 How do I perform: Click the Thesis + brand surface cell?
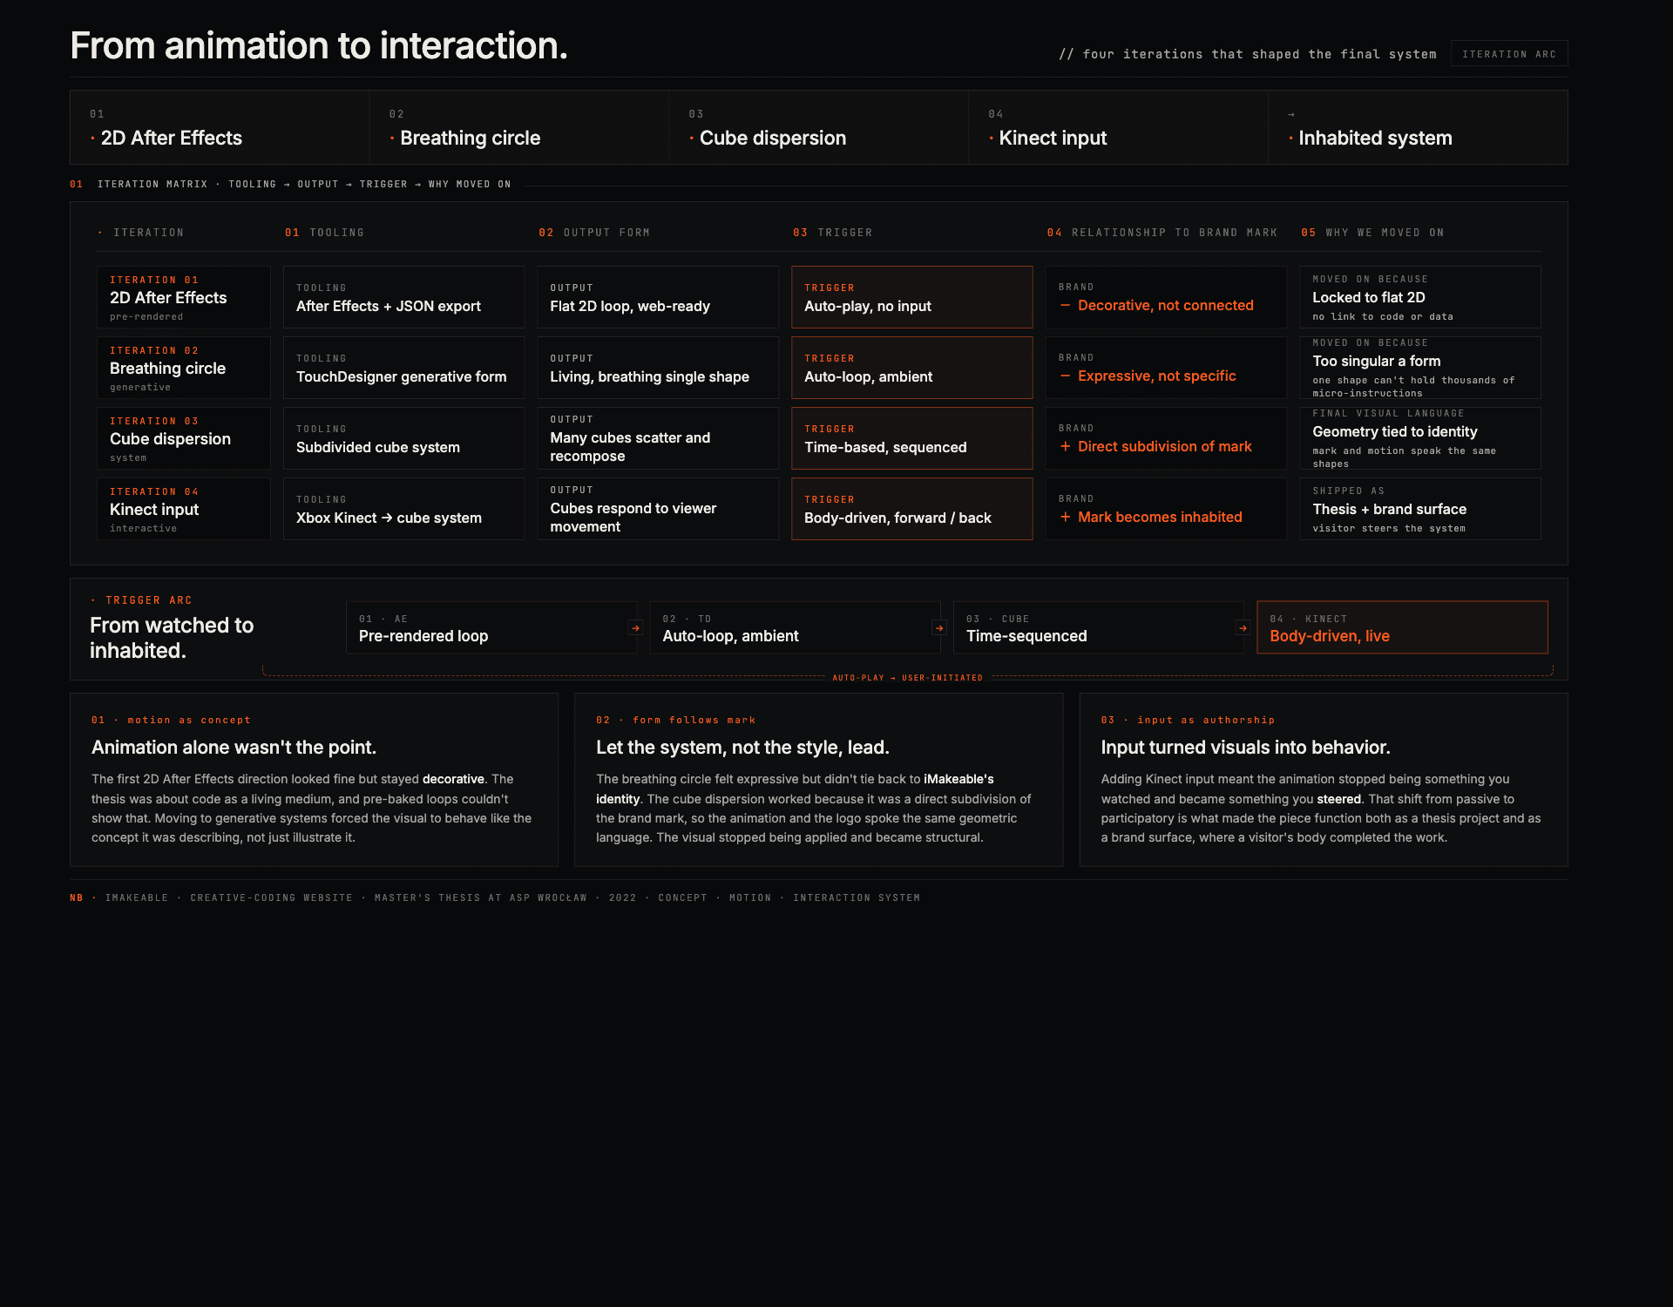pos(1419,509)
